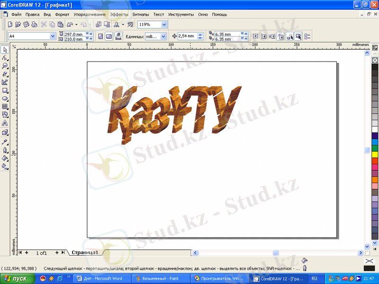Add a page with the right plus button
379x284 pixels.
click(57, 253)
